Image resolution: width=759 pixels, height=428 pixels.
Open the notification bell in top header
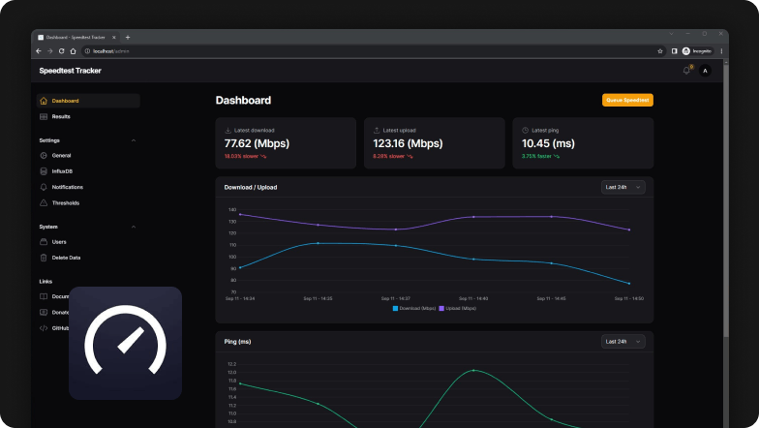point(686,70)
